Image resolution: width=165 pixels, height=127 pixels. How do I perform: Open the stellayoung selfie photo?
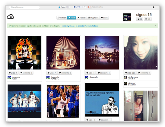point(141,53)
